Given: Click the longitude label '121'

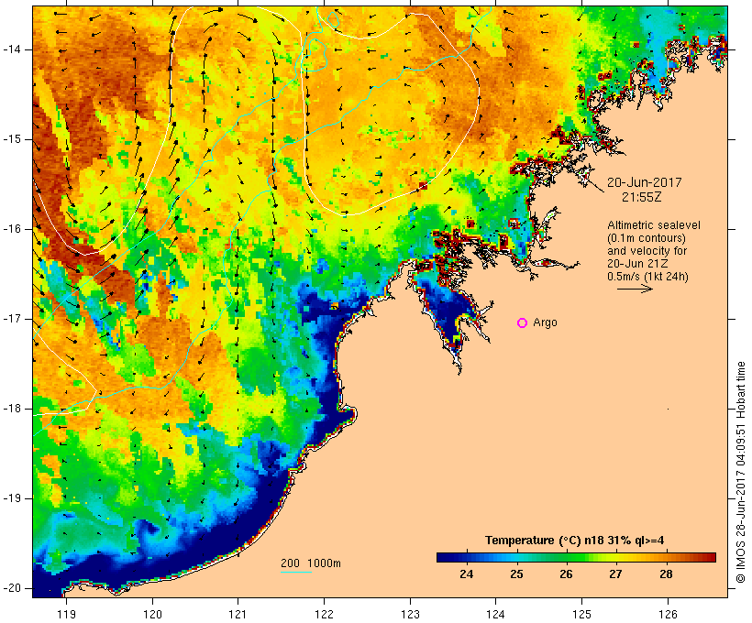Looking at the screenshot, I should coord(238,614).
